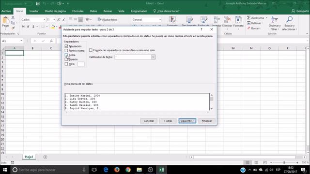Viewport: 310px width, 174px height.
Task: Switch to Datos tab
Action: pyautogui.click(x=93, y=11)
